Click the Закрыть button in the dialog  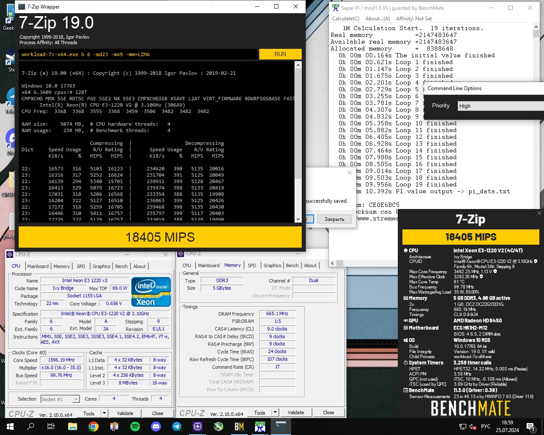pyautogui.click(x=334, y=219)
